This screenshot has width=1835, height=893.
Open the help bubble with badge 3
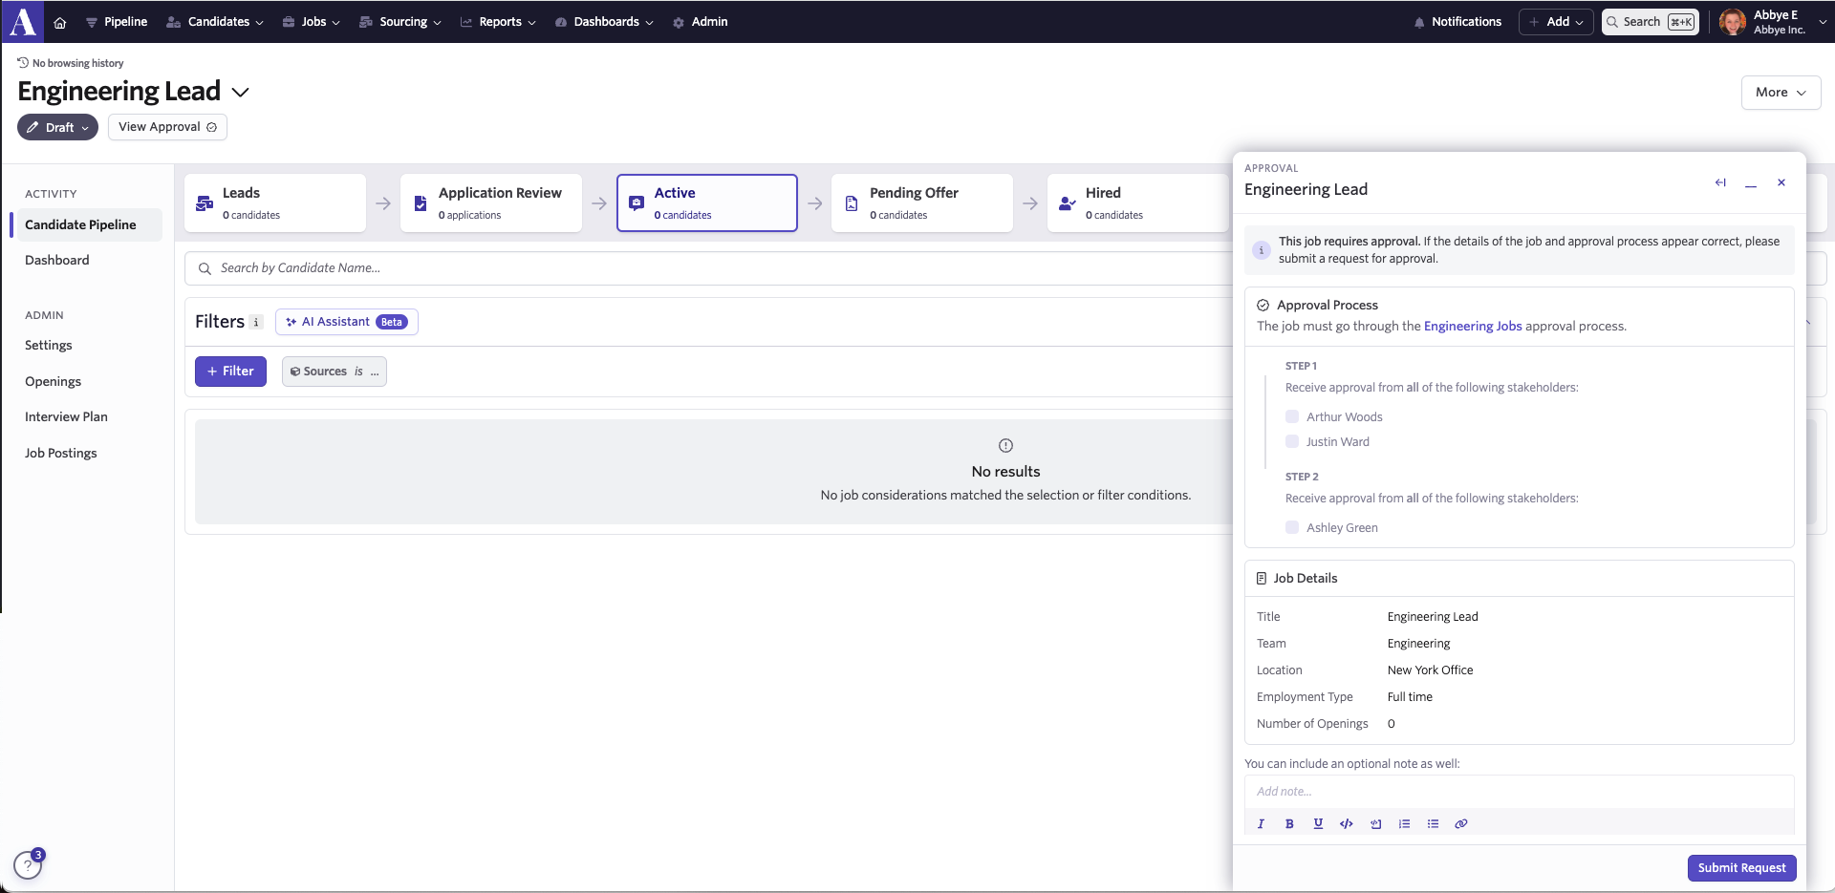coord(29,864)
